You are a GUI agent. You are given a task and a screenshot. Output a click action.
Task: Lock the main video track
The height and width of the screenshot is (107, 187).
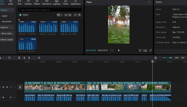3,87
